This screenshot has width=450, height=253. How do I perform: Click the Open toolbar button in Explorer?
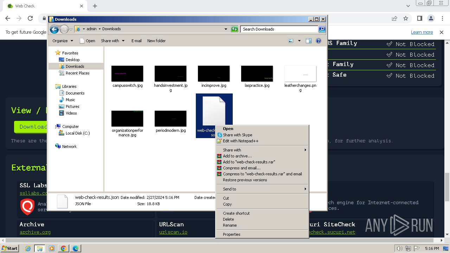88,41
